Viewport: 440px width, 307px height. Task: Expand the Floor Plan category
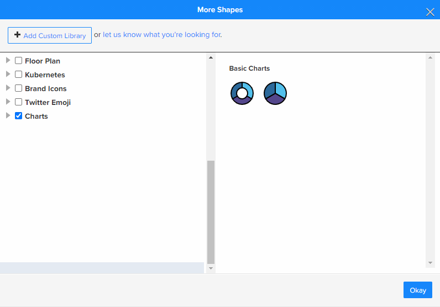[x=8, y=60]
